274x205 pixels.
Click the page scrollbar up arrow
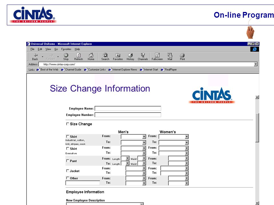tap(257, 97)
